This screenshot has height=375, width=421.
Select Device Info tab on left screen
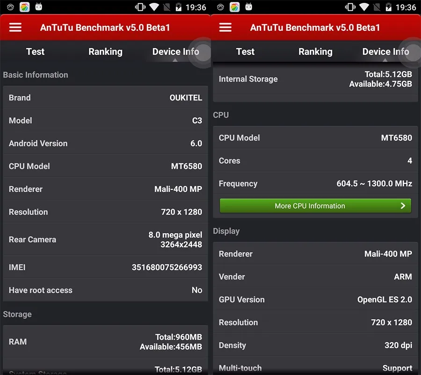(175, 51)
